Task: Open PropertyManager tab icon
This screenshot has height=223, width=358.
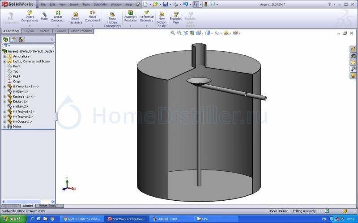Action: (x=13, y=40)
